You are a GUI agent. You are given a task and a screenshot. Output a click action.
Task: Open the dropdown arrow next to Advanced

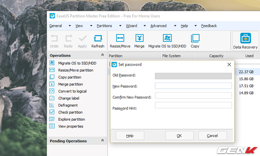coord(175,26)
